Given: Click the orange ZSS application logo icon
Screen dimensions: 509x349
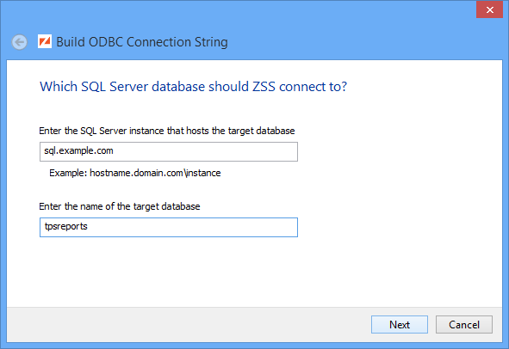Looking at the screenshot, I should tap(45, 41).
